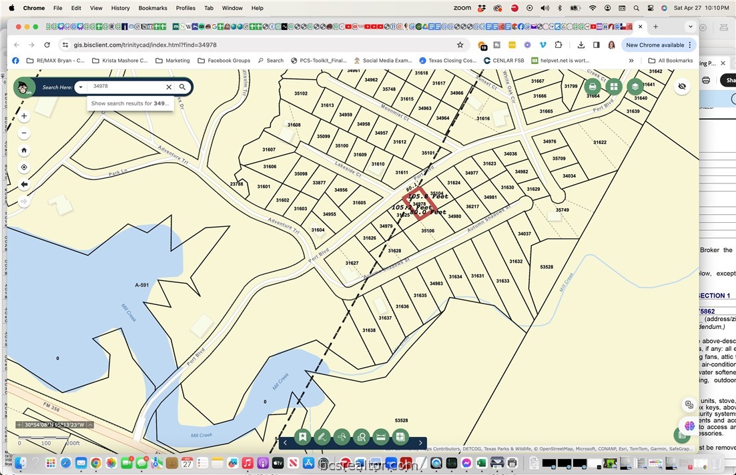Click the map Home extent button
This screenshot has width=736, height=475.
pyautogui.click(x=24, y=150)
